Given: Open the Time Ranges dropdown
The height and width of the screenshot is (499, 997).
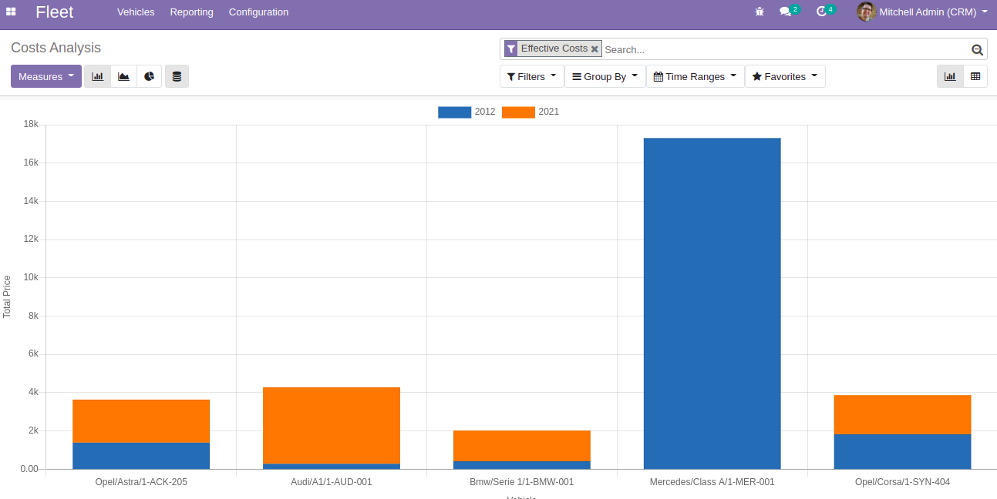Looking at the screenshot, I should point(696,76).
